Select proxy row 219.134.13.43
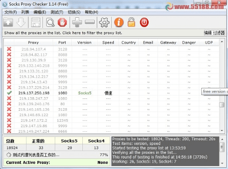 (111, 82)
